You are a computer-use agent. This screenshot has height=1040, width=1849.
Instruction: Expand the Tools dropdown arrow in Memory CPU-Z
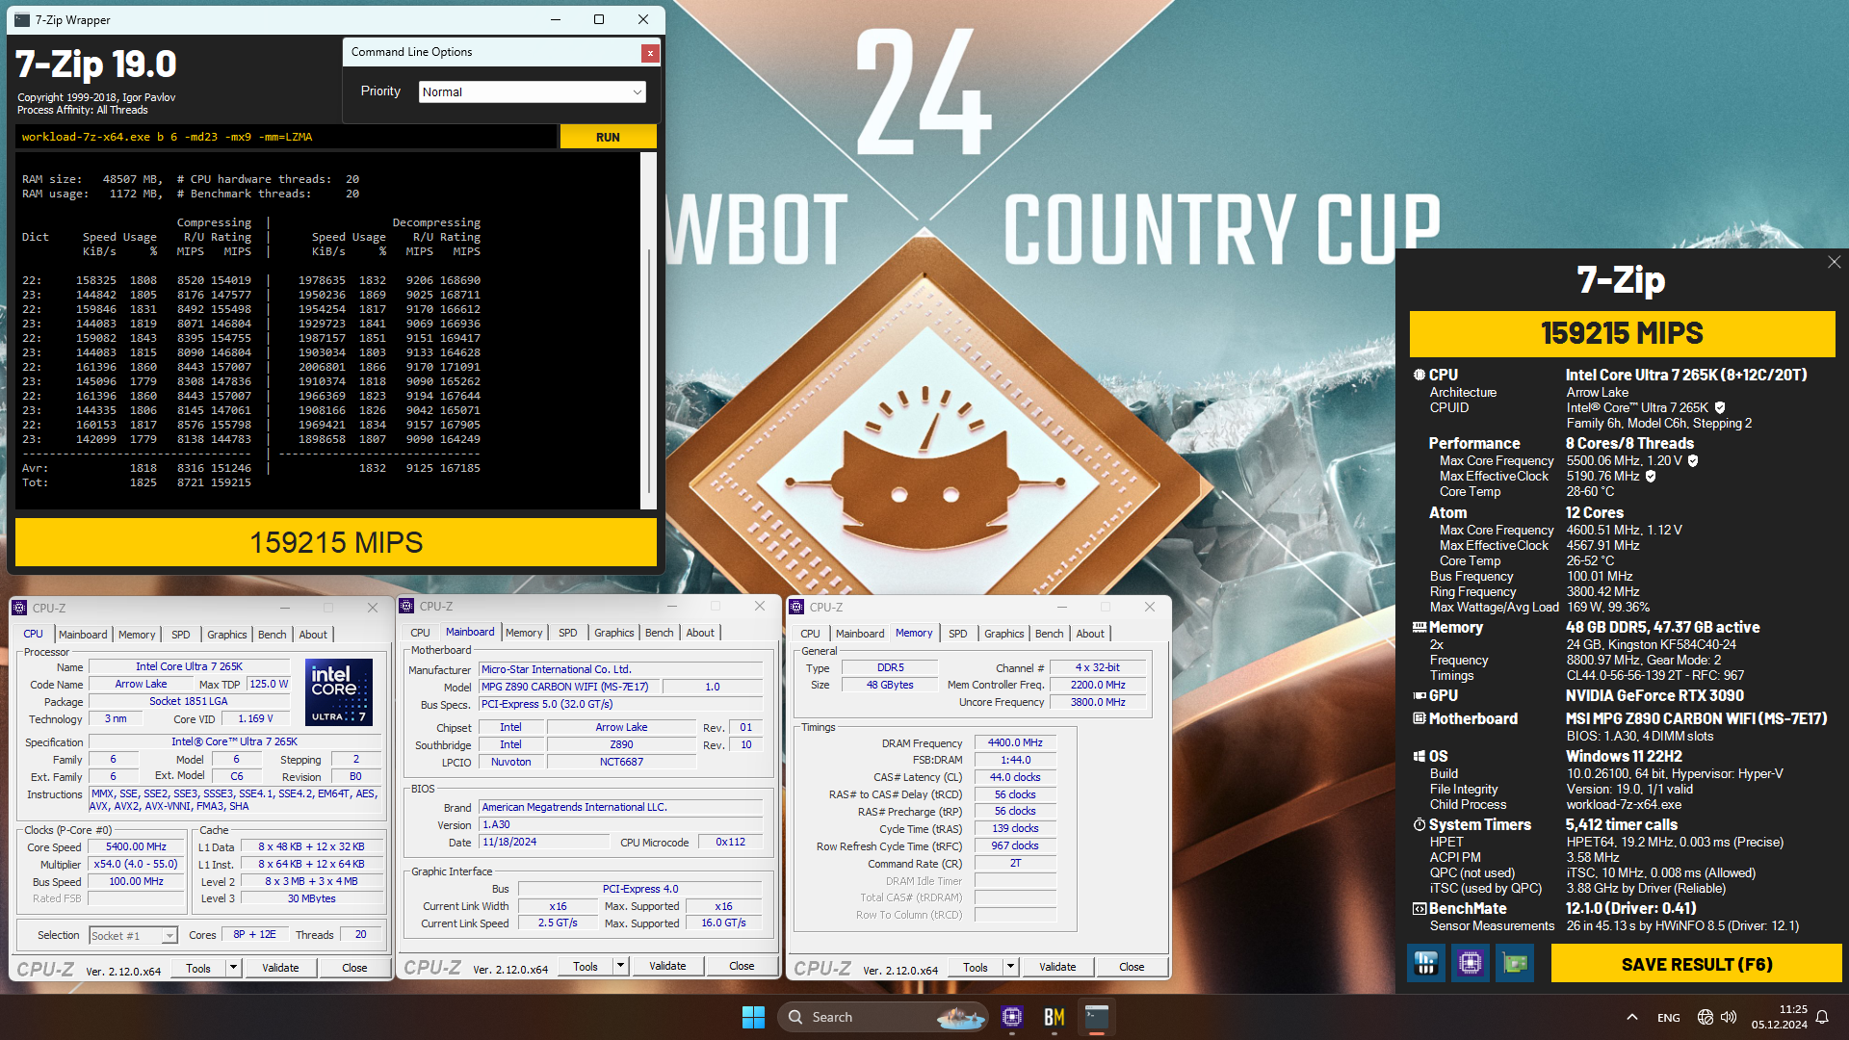(x=1010, y=967)
